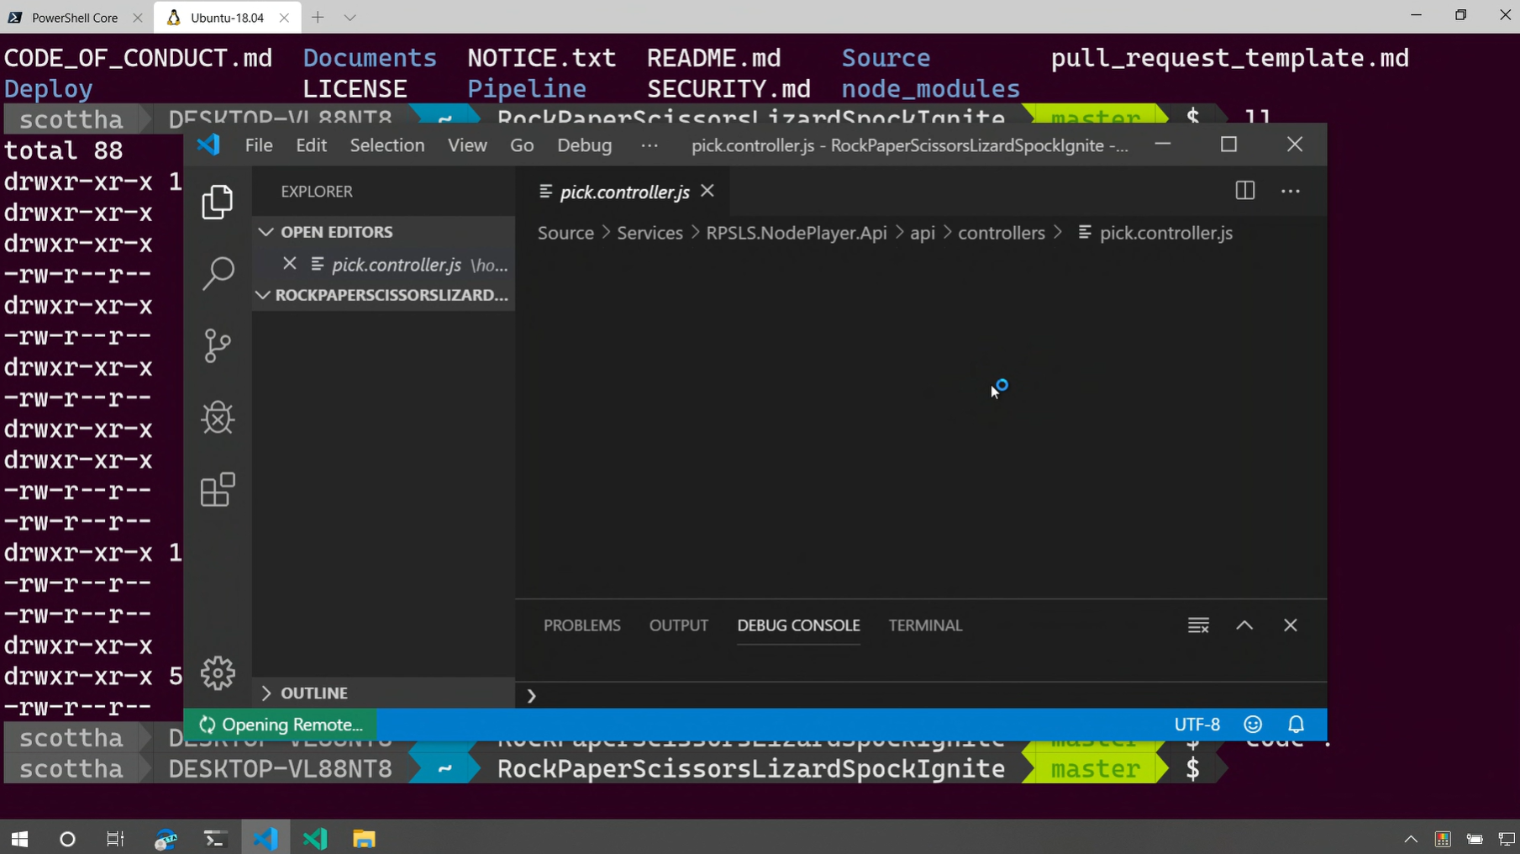Close the Ubuntu-18.04 terminal tab
The image size is (1520, 854).
click(x=284, y=18)
